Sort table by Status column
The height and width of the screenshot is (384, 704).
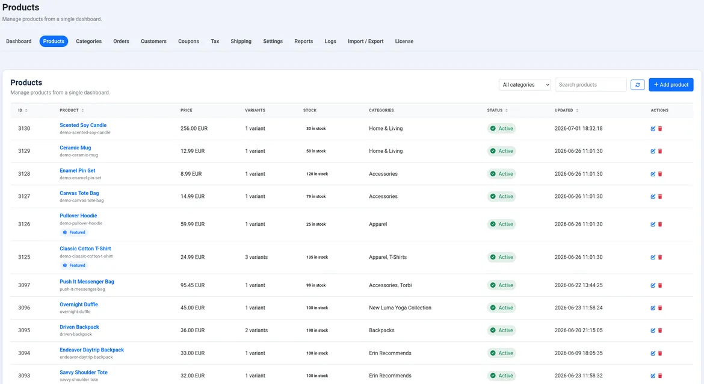[x=498, y=110]
